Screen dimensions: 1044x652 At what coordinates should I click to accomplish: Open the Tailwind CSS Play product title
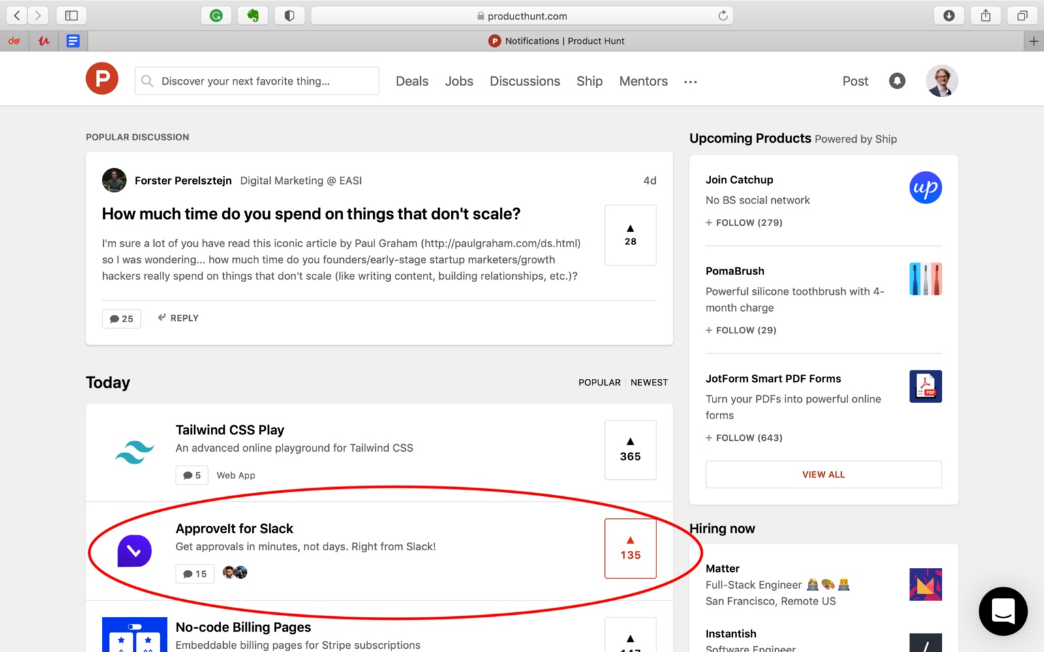pyautogui.click(x=230, y=430)
